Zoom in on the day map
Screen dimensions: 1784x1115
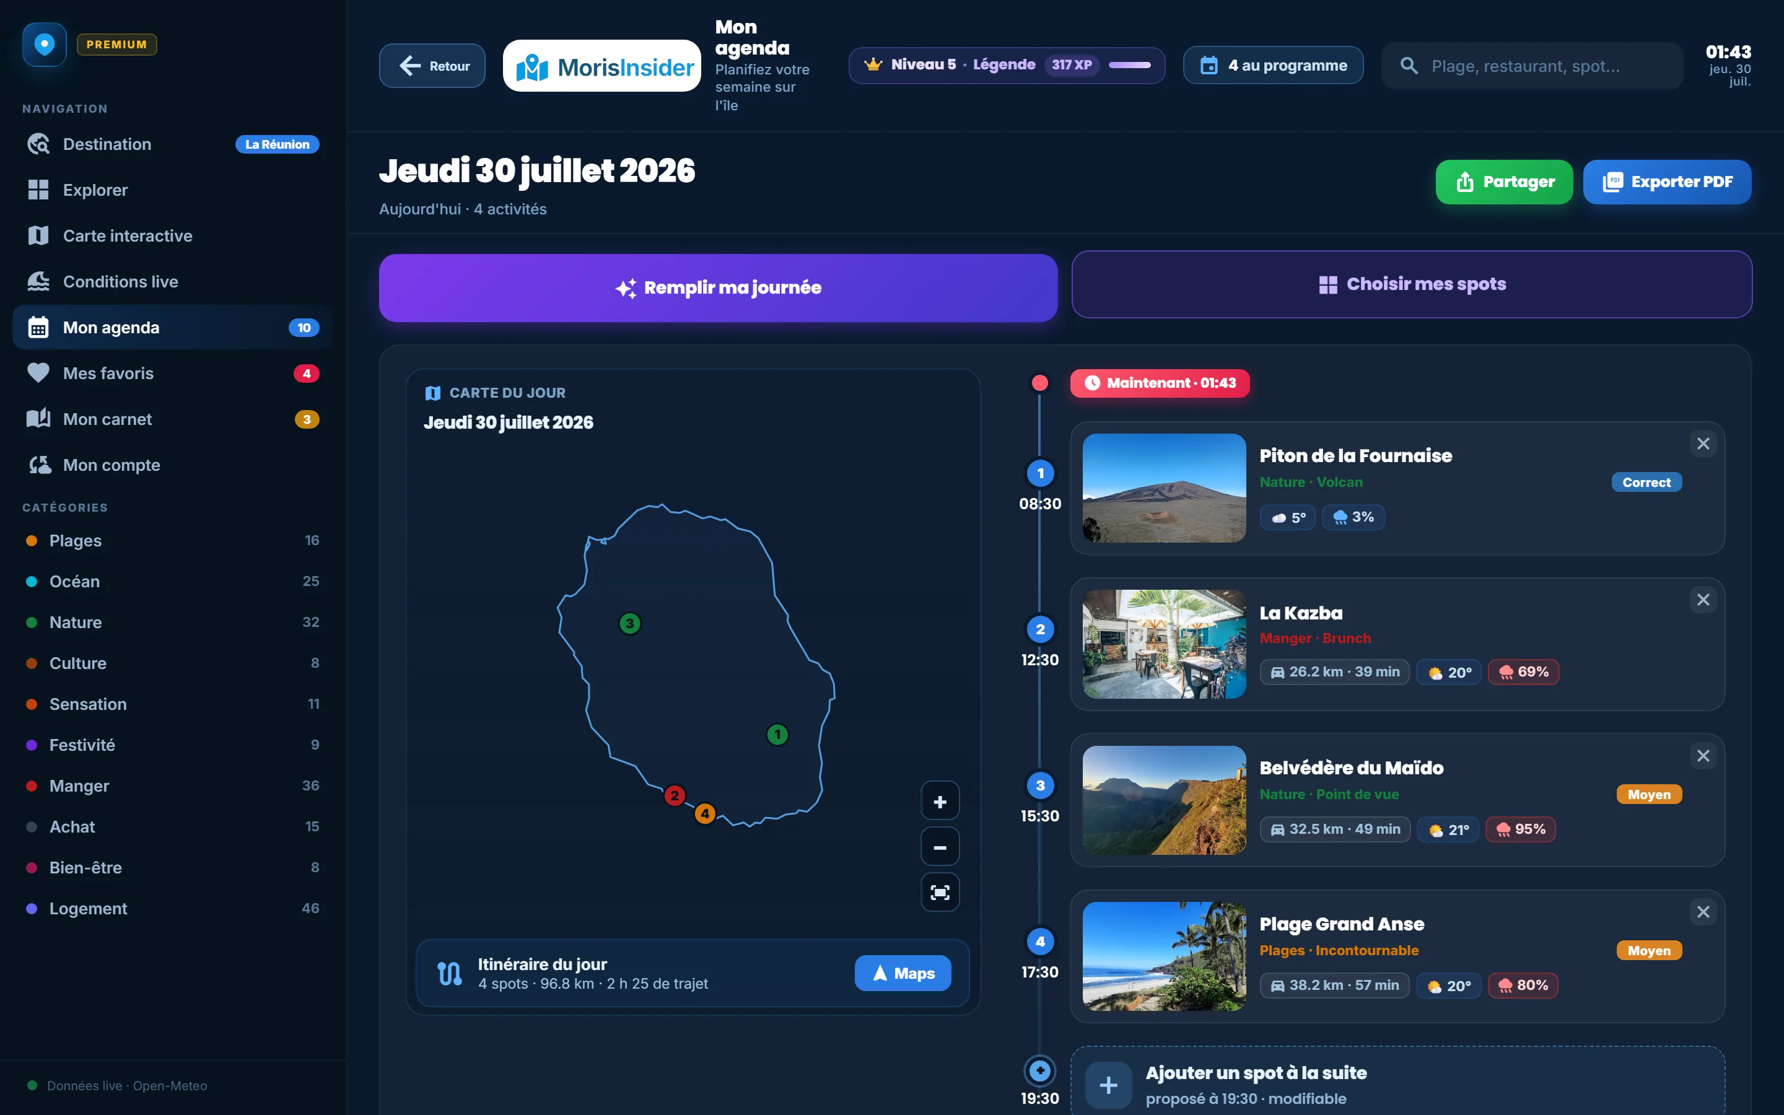(x=940, y=802)
